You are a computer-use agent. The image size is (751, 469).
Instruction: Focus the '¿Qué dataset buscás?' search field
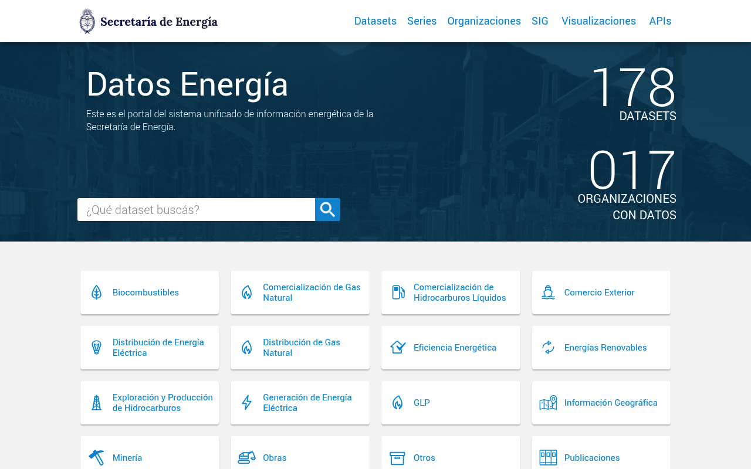pos(196,210)
